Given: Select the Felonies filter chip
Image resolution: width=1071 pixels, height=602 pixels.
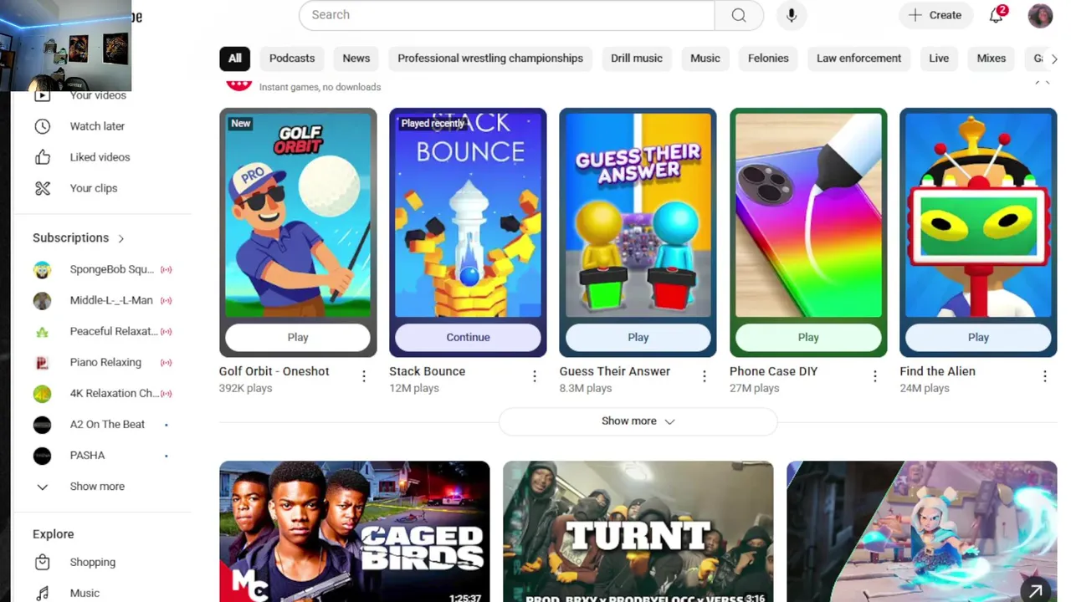Looking at the screenshot, I should pyautogui.click(x=768, y=59).
